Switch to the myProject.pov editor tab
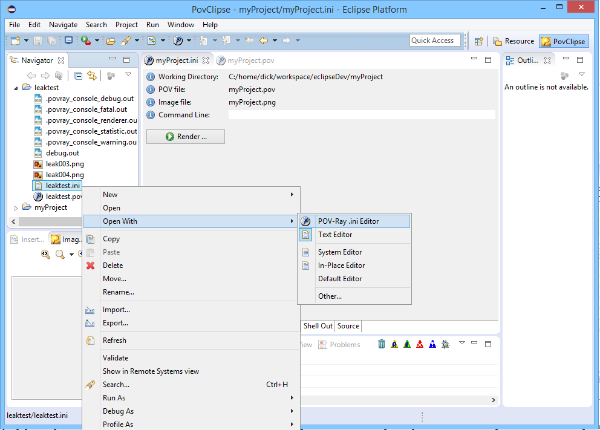600x430 pixels. click(246, 60)
